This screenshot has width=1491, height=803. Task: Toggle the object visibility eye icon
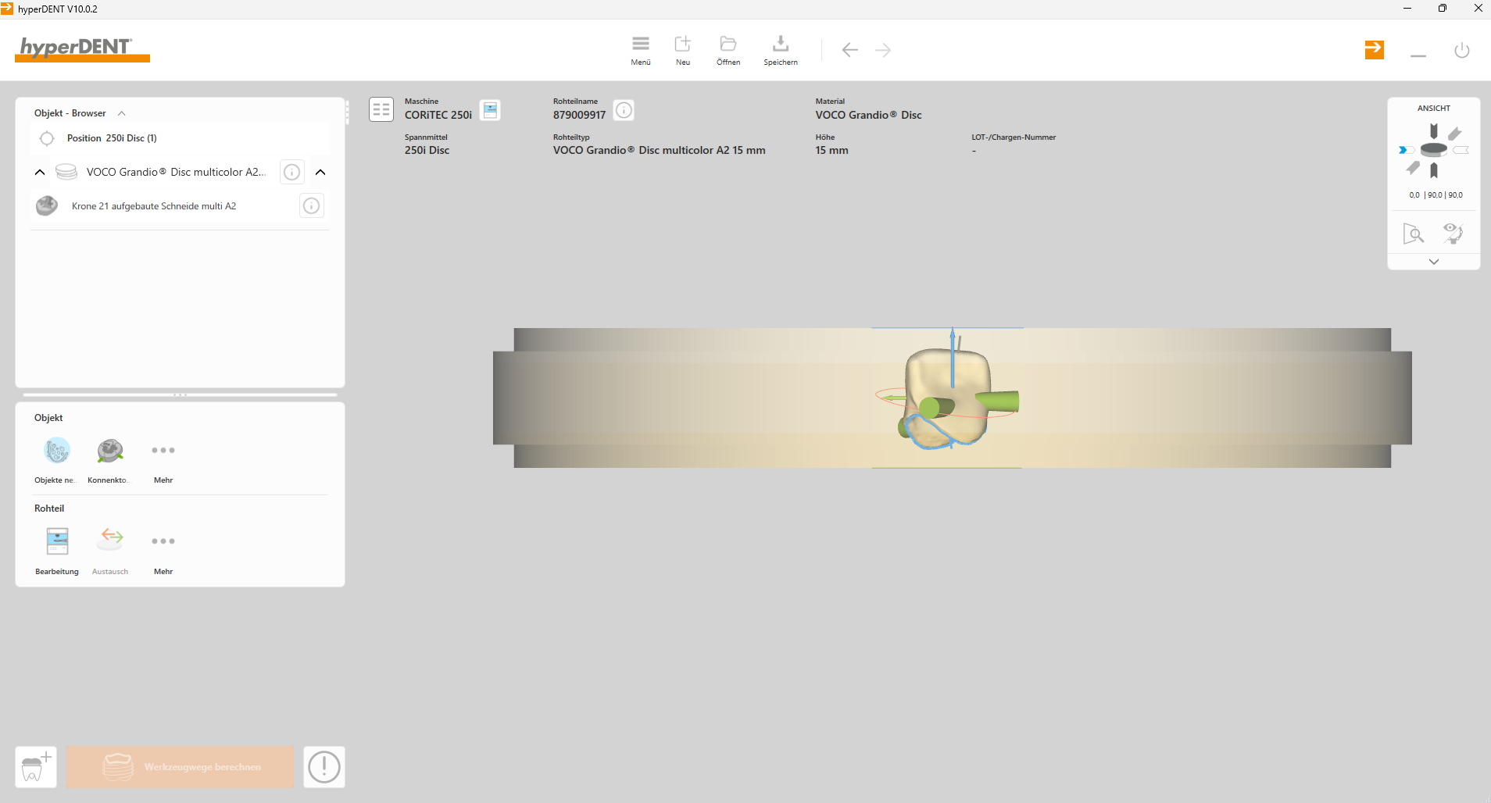(1453, 233)
